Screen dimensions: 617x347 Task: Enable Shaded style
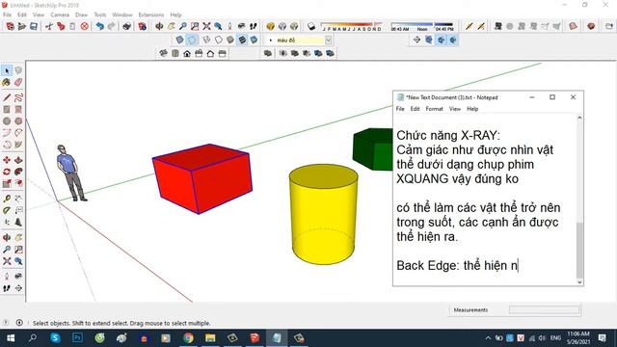pos(230,40)
